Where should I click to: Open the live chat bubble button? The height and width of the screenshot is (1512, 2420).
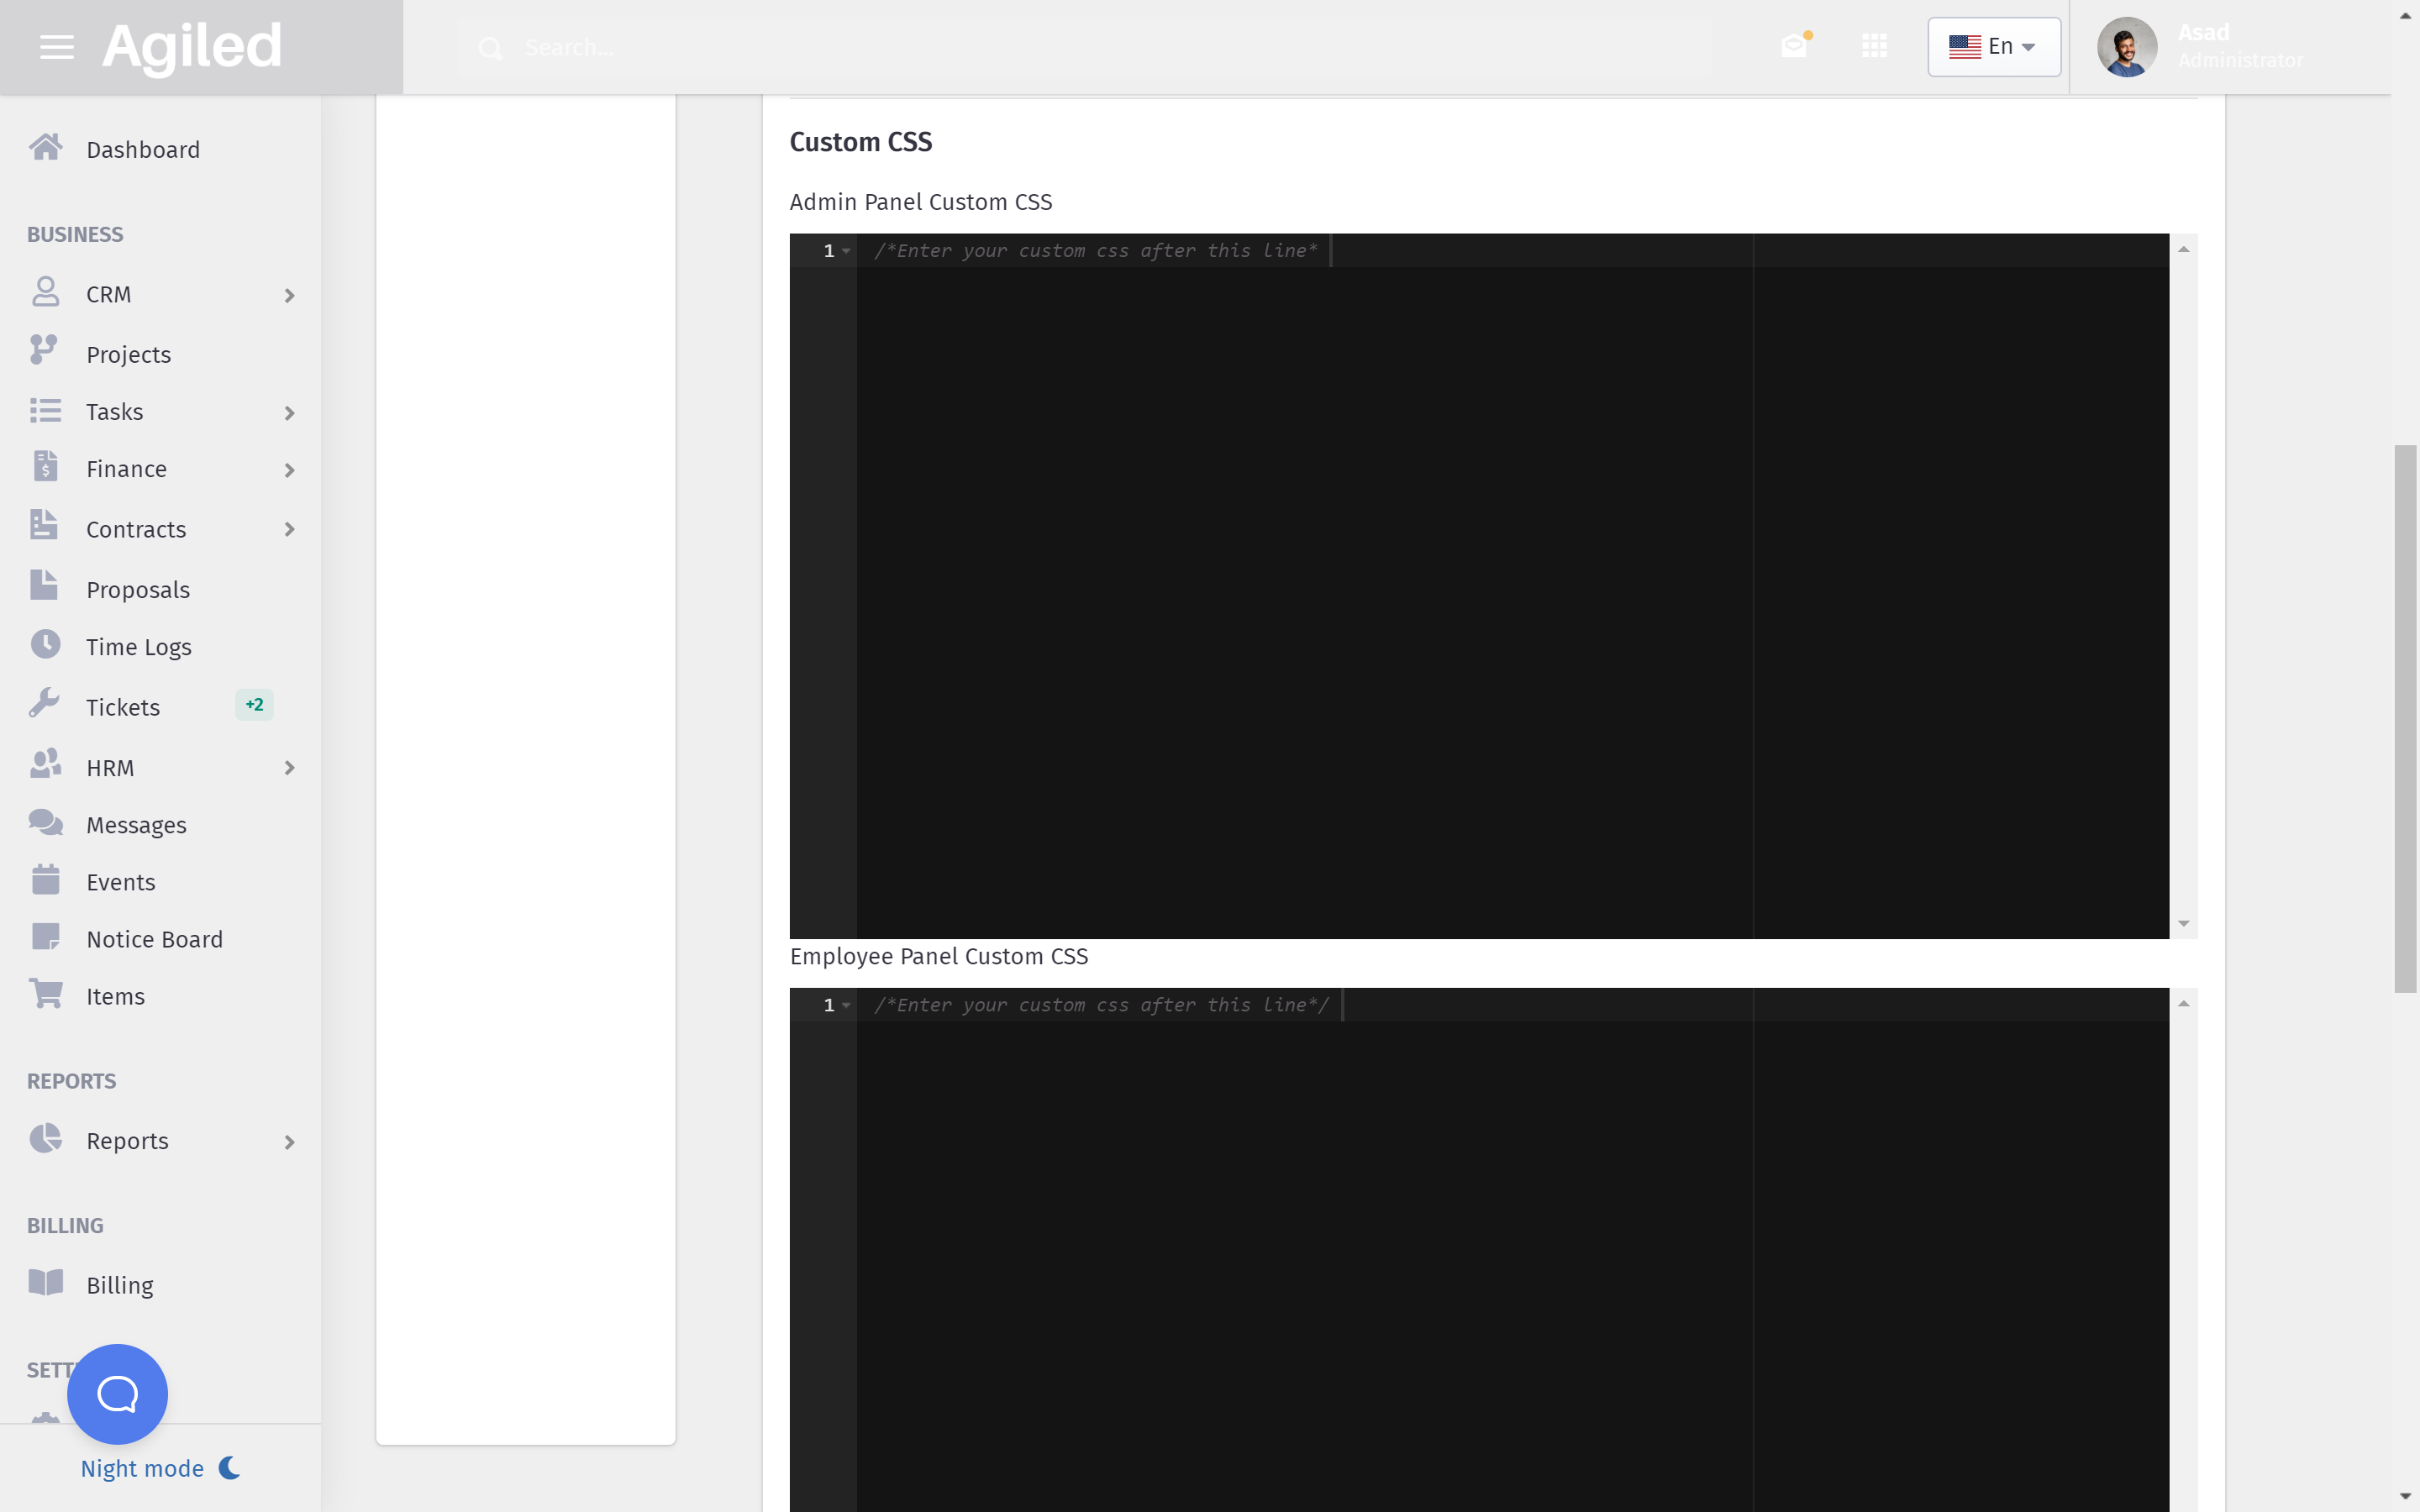117,1393
